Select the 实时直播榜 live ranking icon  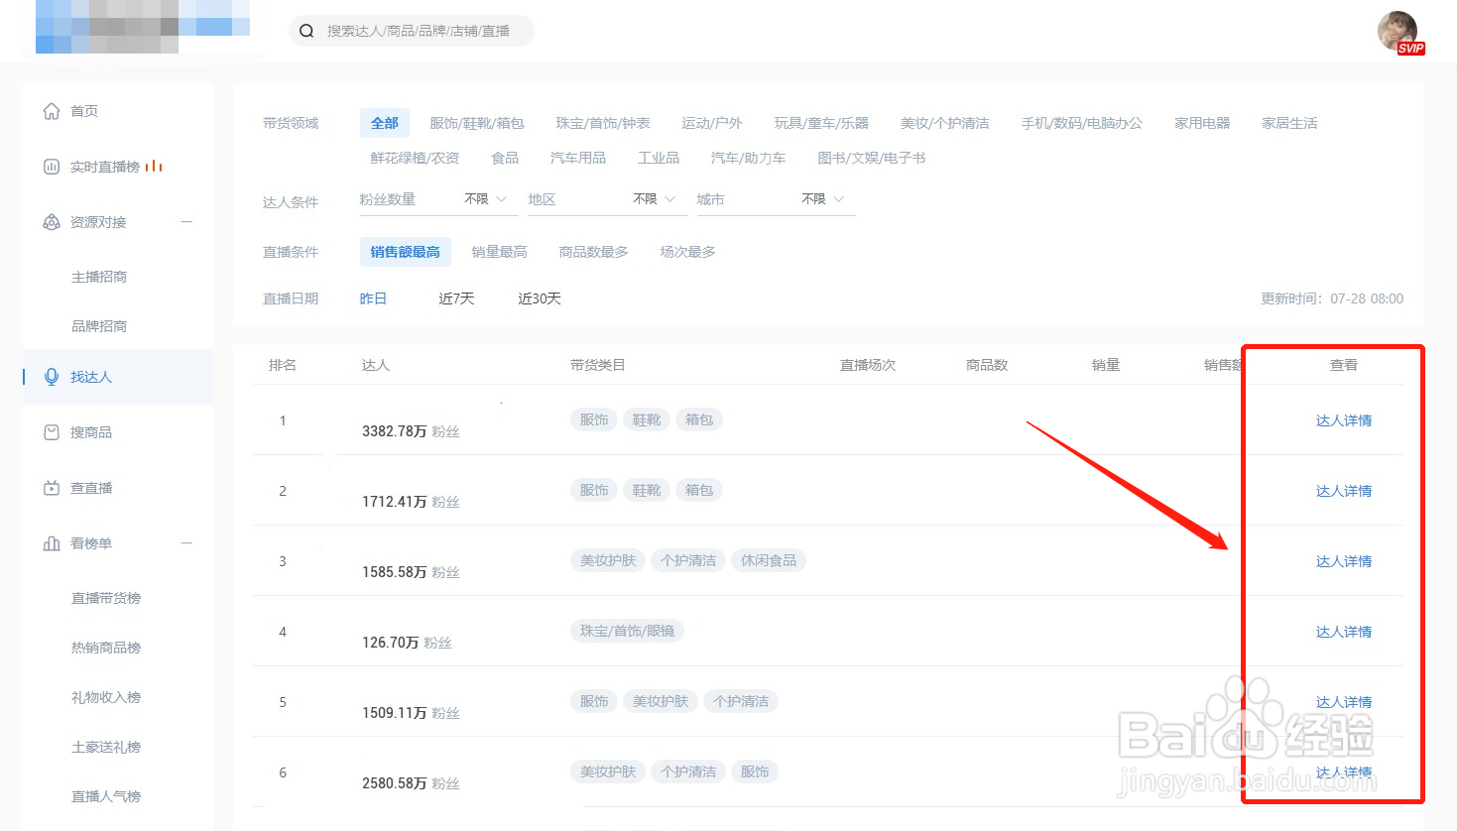click(51, 166)
